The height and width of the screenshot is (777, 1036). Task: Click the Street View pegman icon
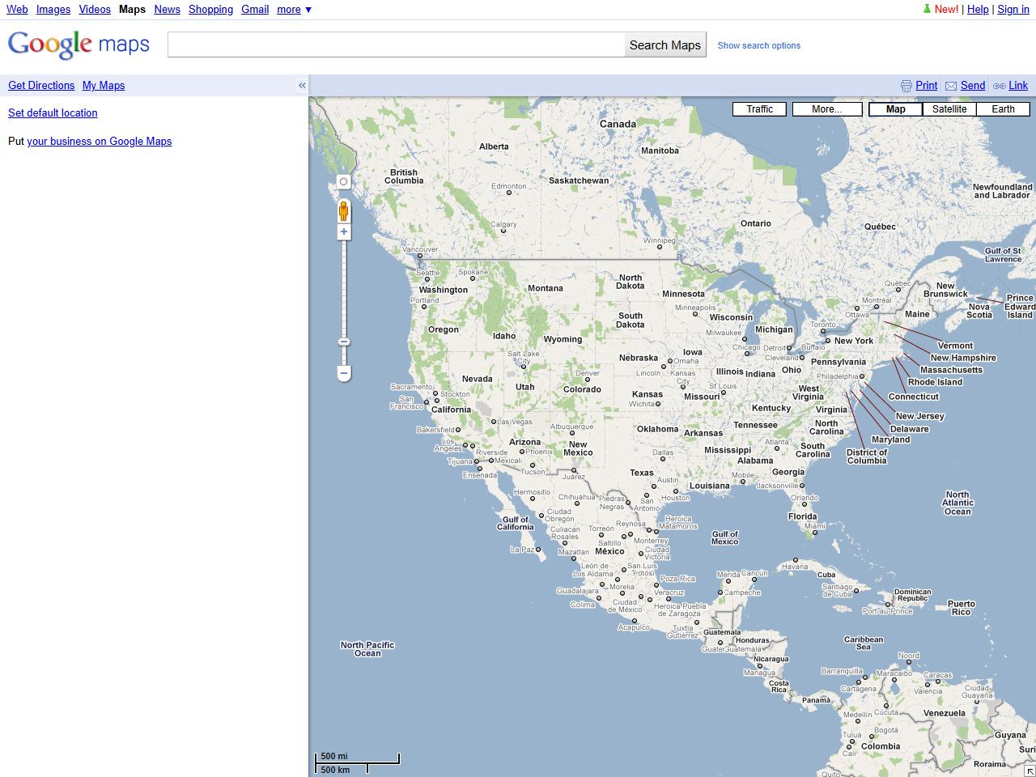pyautogui.click(x=343, y=211)
